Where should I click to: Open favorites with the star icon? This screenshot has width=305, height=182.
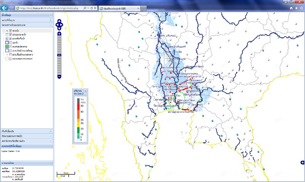pyautogui.click(x=296, y=8)
